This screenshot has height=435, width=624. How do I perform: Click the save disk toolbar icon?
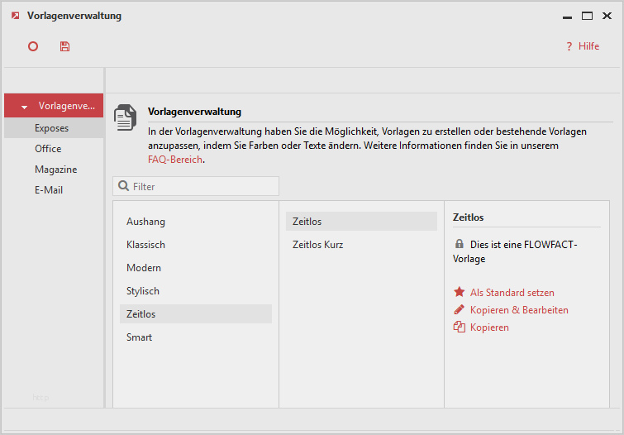point(64,46)
